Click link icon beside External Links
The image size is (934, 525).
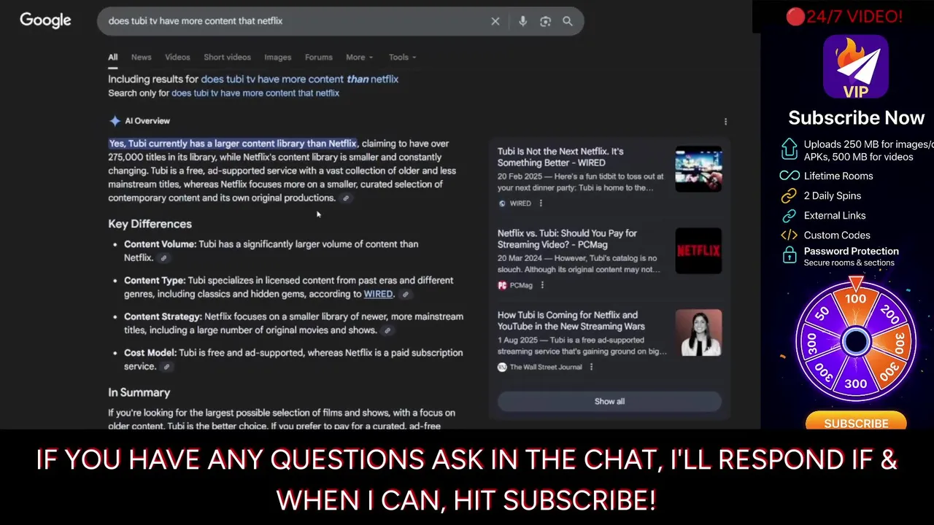(789, 216)
